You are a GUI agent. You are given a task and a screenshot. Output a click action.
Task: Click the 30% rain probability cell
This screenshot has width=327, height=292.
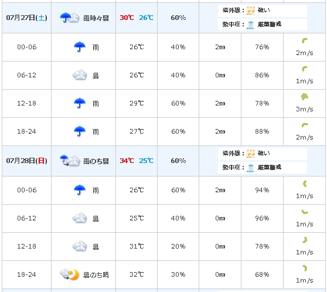(x=178, y=274)
